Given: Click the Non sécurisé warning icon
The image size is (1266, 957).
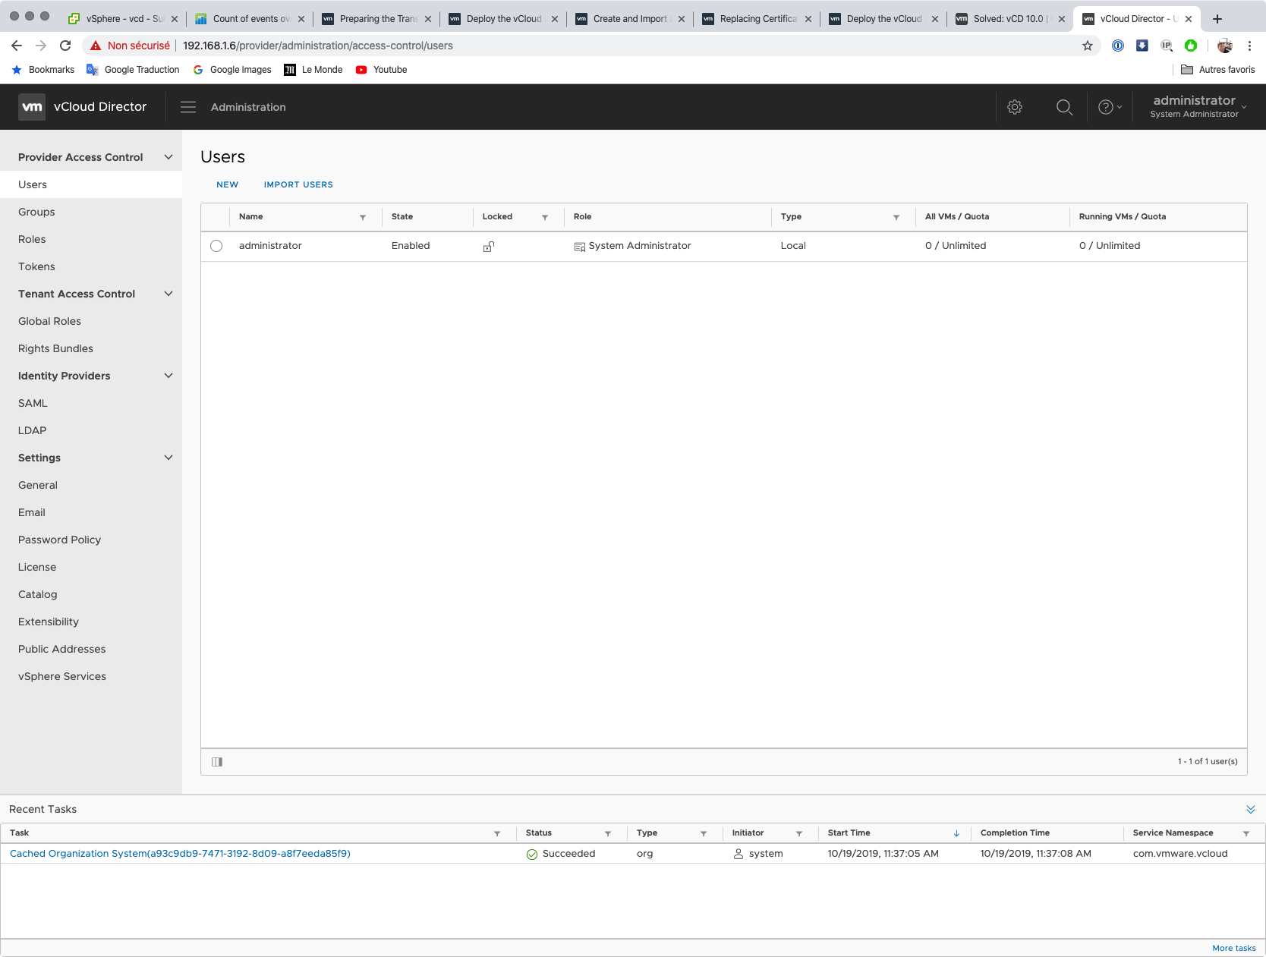Looking at the screenshot, I should pos(96,46).
